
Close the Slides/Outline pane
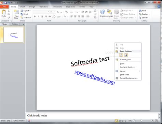click(23, 24)
